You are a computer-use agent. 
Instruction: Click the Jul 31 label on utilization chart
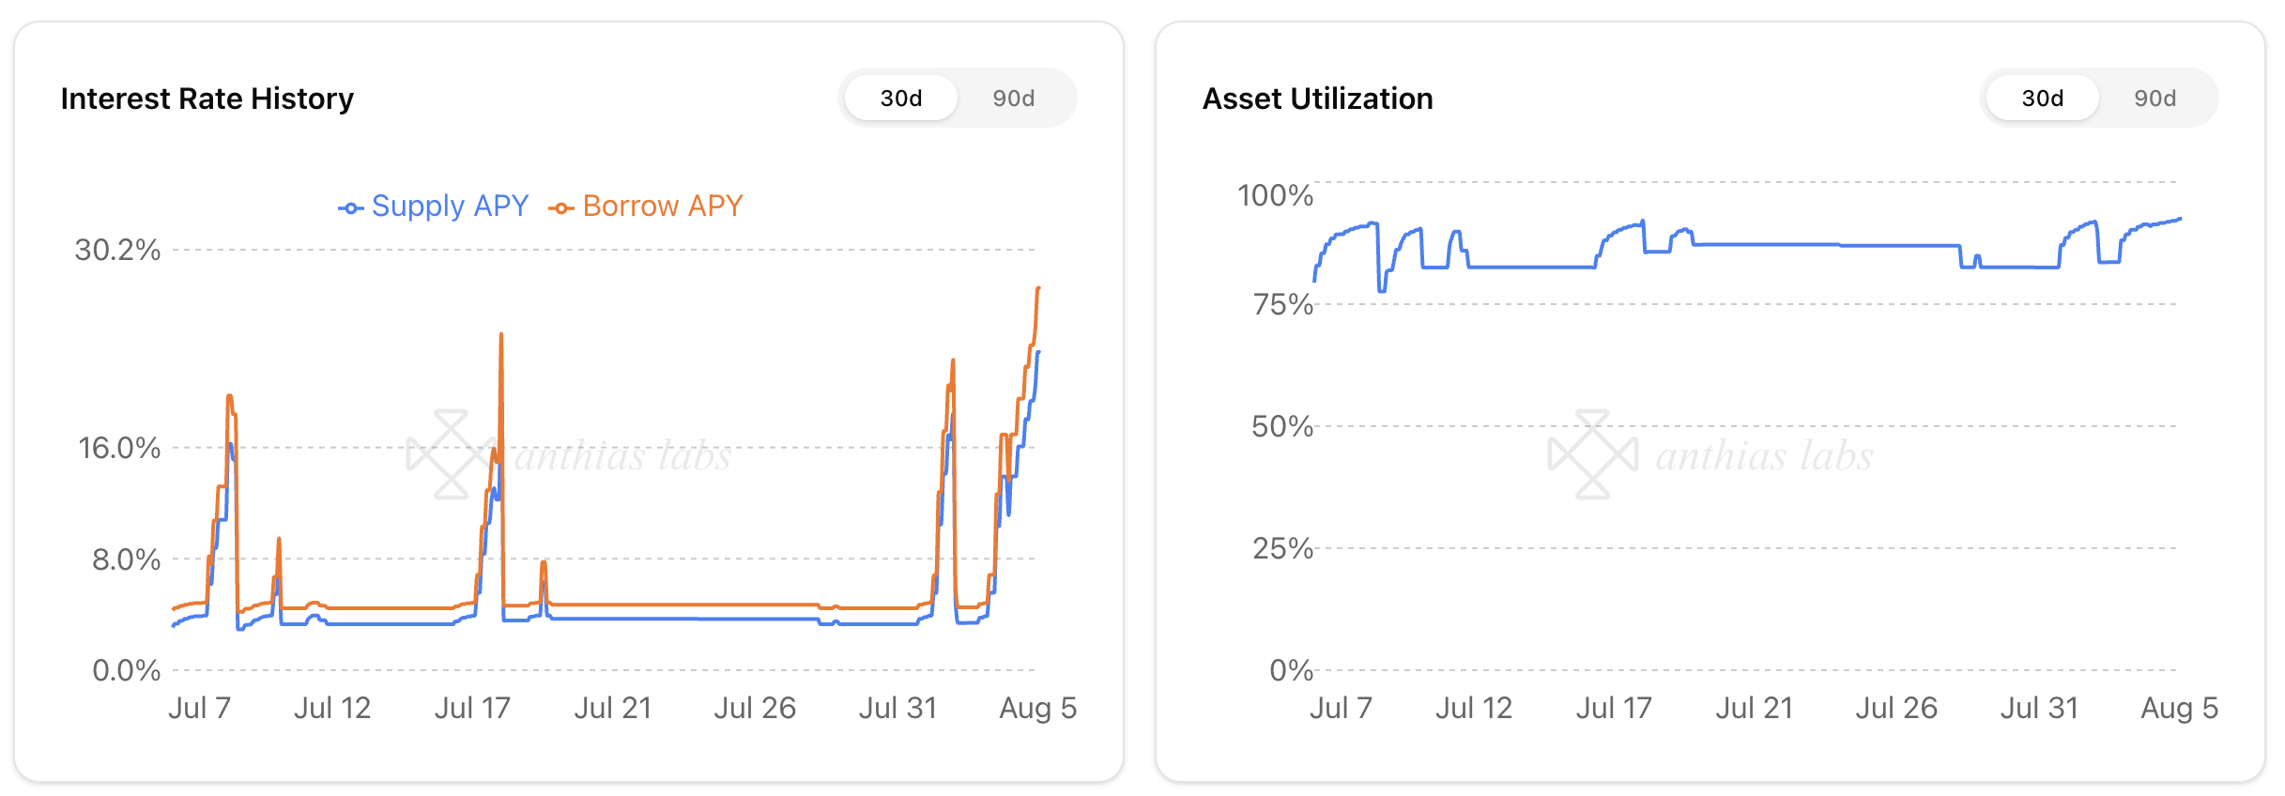(2039, 708)
